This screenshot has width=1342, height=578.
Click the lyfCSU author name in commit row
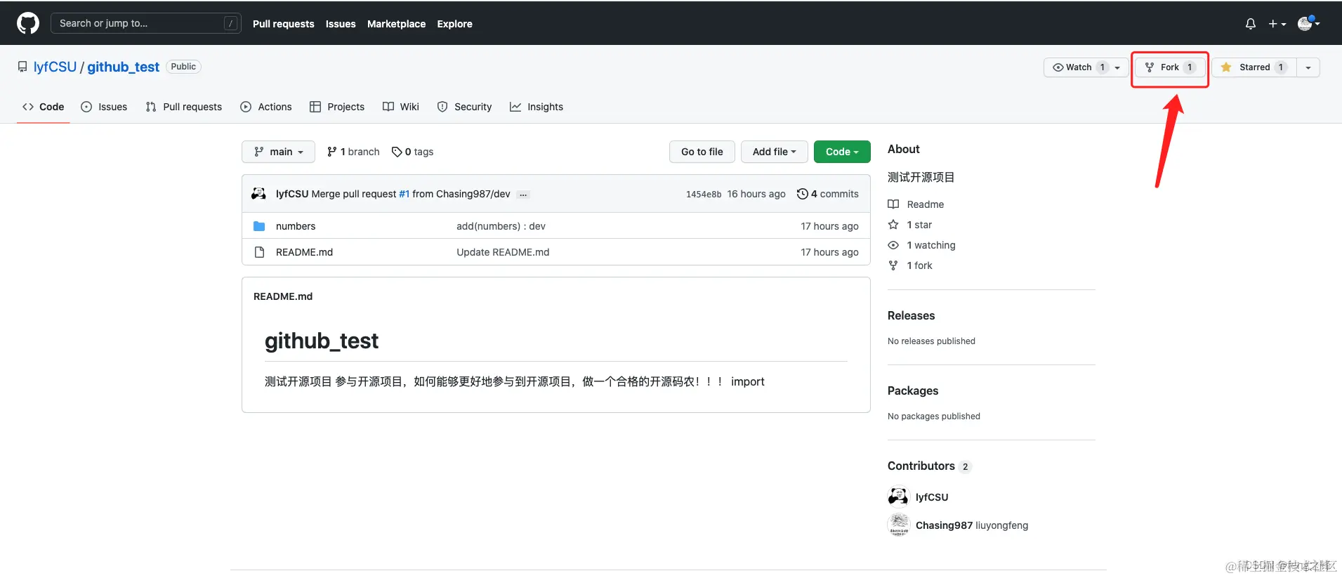292,194
